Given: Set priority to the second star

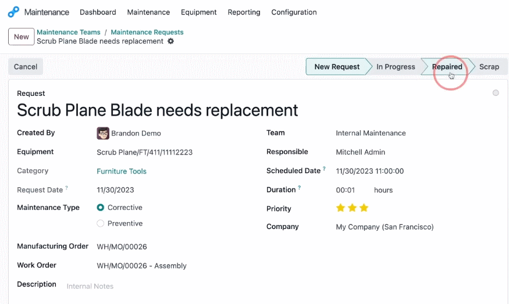Looking at the screenshot, I should (352, 208).
